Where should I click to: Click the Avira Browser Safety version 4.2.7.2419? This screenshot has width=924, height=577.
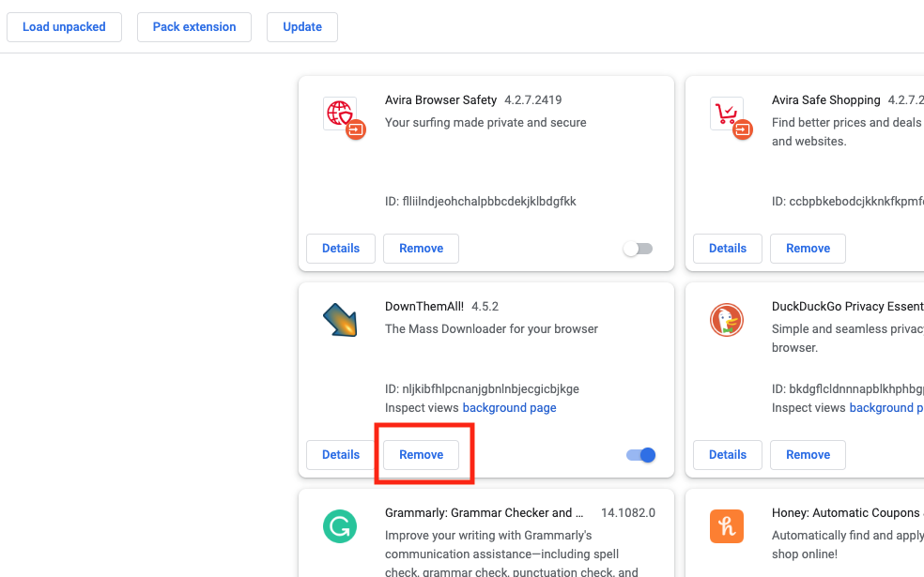533,100
